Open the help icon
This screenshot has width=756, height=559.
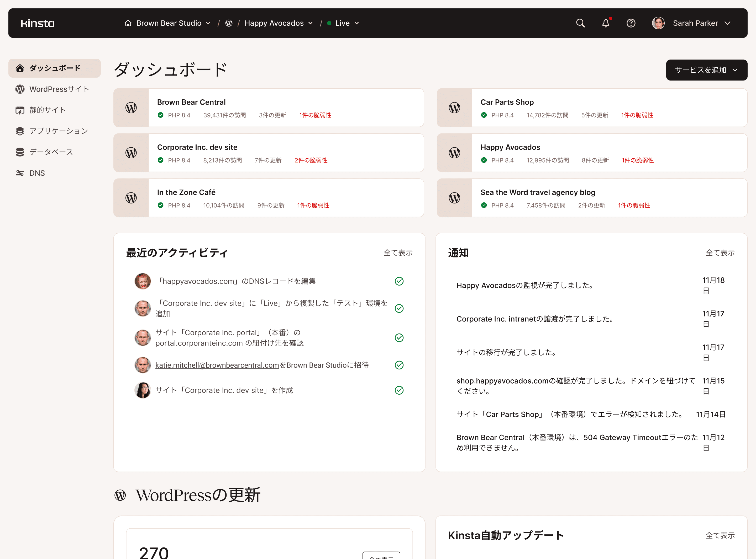[631, 23]
